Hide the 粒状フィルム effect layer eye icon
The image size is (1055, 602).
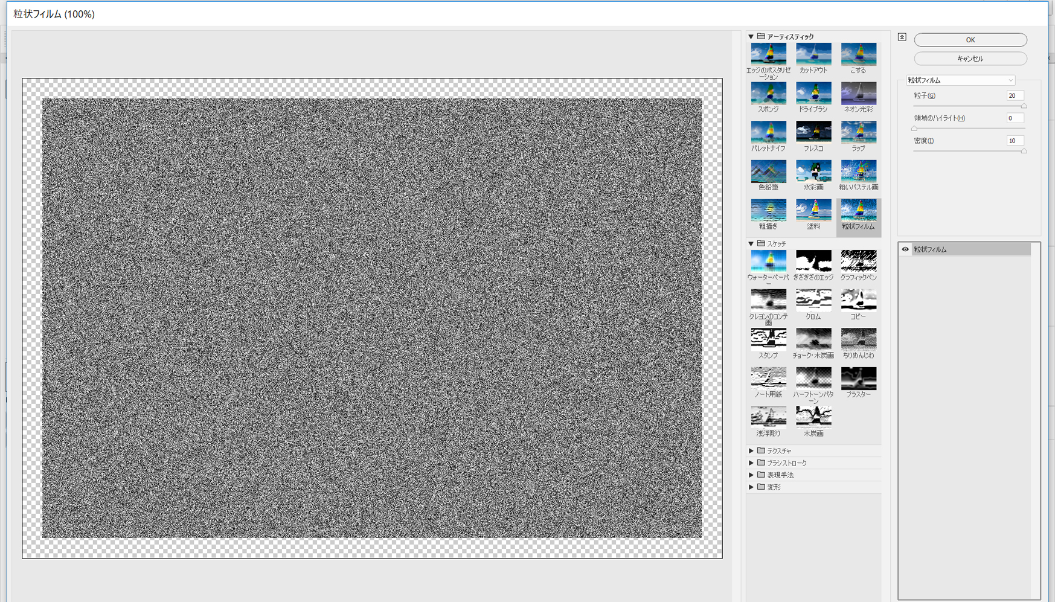pos(905,249)
